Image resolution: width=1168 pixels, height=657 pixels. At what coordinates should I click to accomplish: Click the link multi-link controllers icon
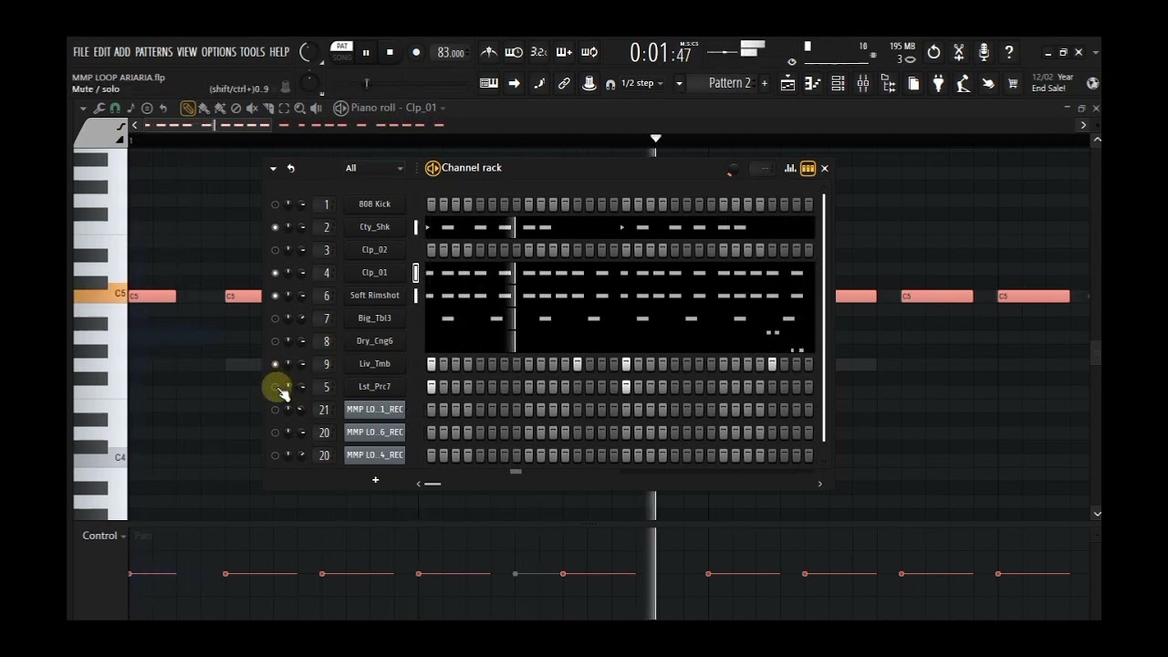(x=564, y=83)
